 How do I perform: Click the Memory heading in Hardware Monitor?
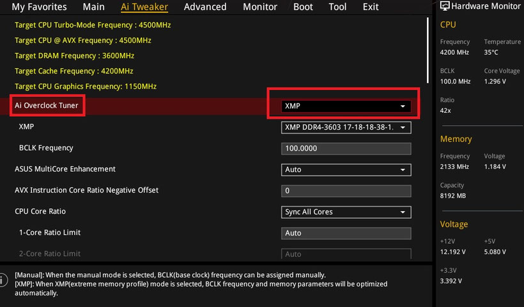coord(456,139)
